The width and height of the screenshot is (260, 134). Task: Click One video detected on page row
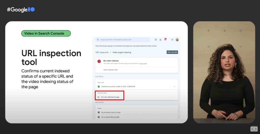[x=109, y=97]
